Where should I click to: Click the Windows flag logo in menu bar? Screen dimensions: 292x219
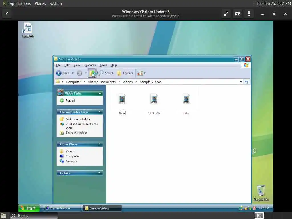[x=246, y=65]
